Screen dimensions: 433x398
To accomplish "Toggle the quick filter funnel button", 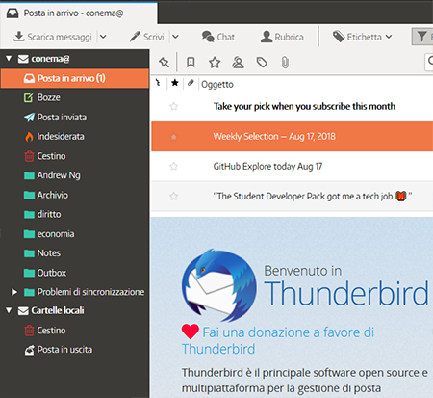I will [422, 37].
